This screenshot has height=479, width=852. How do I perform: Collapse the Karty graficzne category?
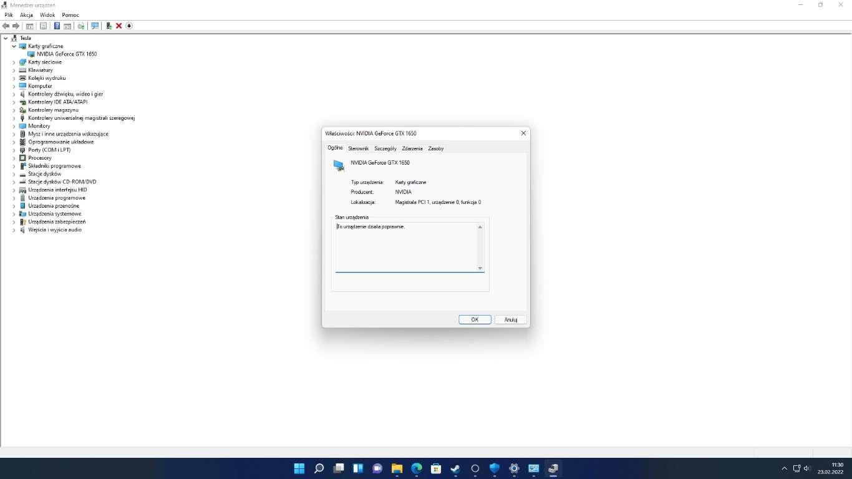(14, 46)
